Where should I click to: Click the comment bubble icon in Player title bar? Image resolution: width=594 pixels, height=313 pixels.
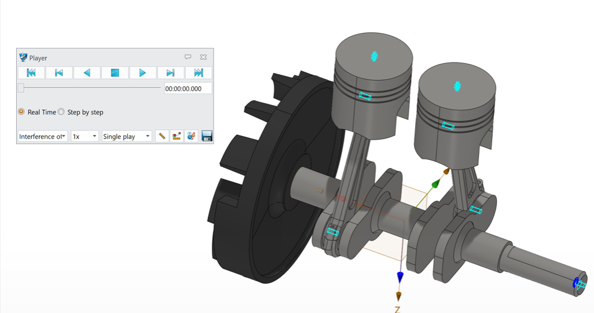point(188,57)
